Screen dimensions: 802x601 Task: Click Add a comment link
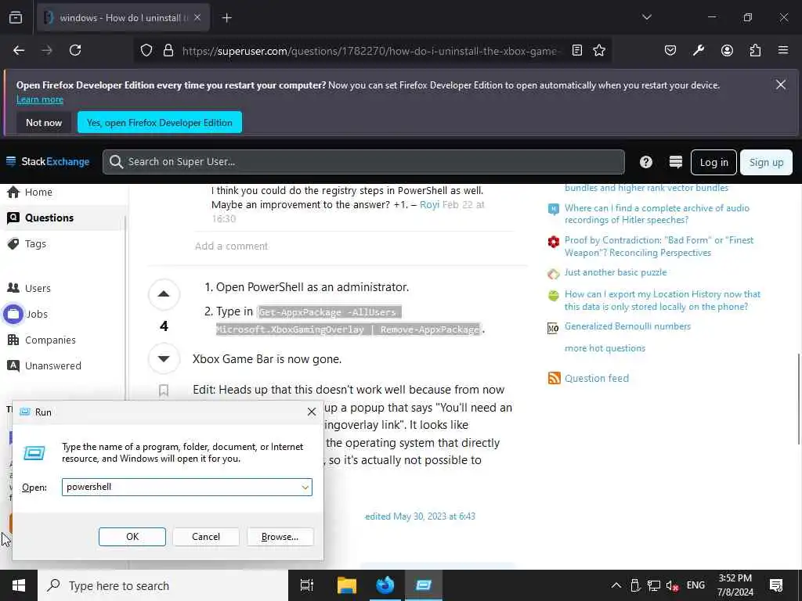pyautogui.click(x=231, y=247)
